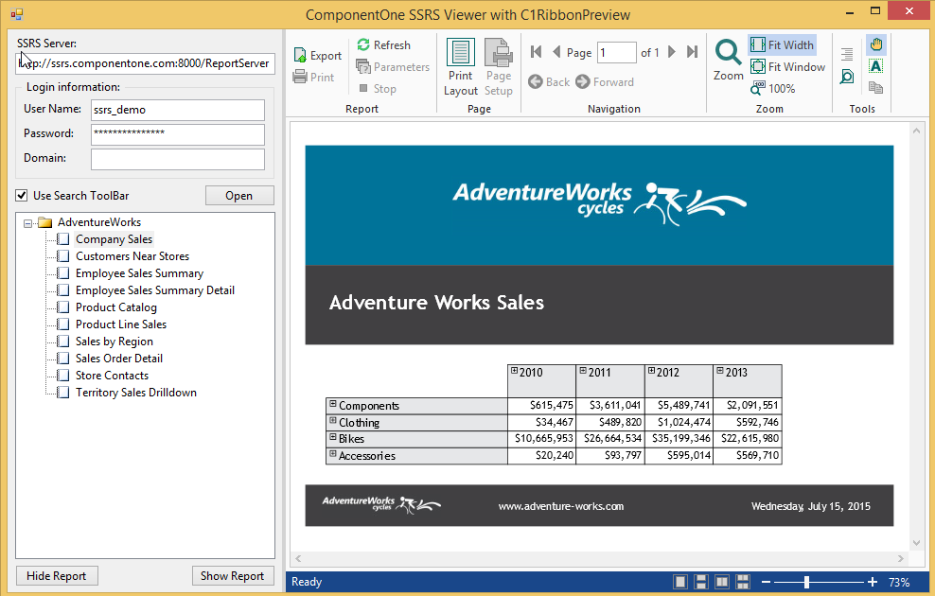This screenshot has height=596, width=935.
Task: Click the report's vertical scrollbar down arrow
Action: coord(916,543)
